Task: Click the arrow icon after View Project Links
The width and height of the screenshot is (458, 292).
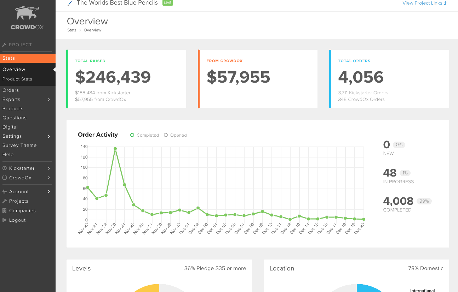Action: pyautogui.click(x=445, y=3)
